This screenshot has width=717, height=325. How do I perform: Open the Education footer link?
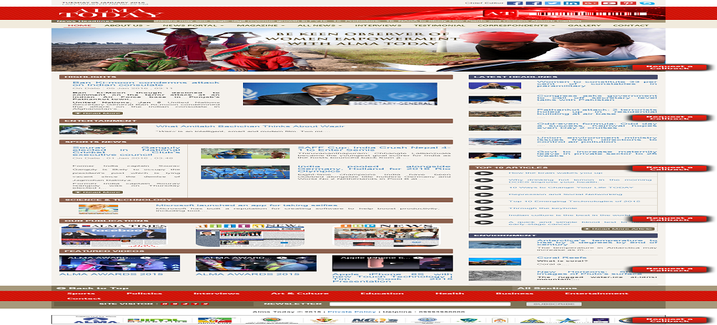(x=382, y=293)
